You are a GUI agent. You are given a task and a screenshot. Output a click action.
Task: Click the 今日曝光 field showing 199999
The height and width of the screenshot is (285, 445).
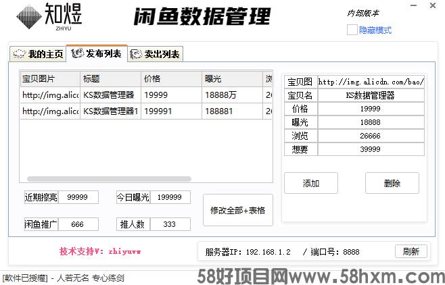[170, 197]
